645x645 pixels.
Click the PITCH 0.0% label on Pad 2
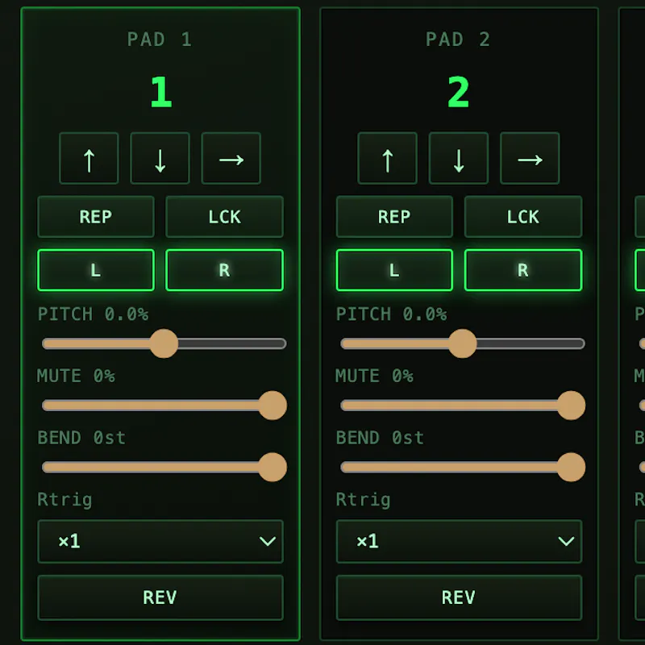pyautogui.click(x=391, y=314)
